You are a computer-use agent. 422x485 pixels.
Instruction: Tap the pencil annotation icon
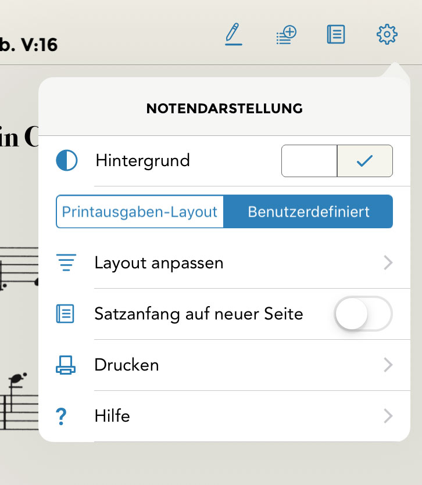click(x=234, y=34)
